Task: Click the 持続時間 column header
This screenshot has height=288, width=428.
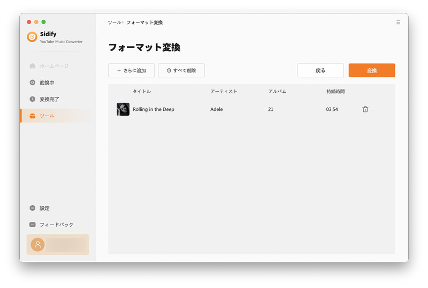Action: (x=335, y=91)
